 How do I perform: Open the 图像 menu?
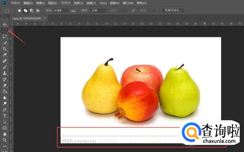40,3
